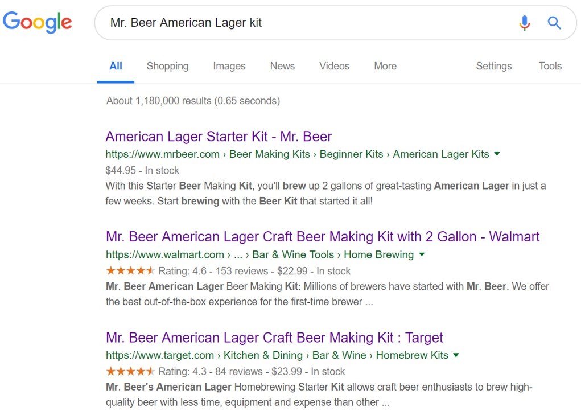This screenshot has width=581, height=415.
Task: Switch to the Images tab
Action: click(x=229, y=66)
